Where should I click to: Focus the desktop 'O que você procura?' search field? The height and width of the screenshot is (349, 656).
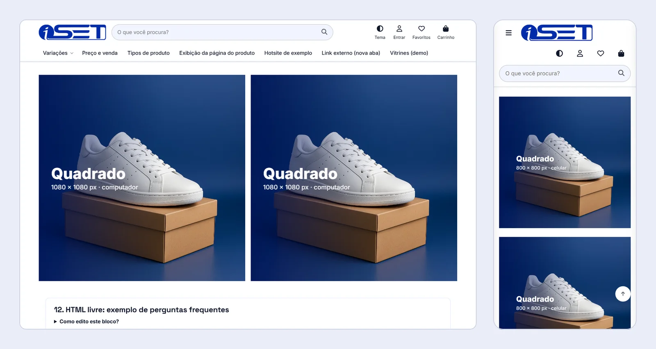tap(222, 32)
